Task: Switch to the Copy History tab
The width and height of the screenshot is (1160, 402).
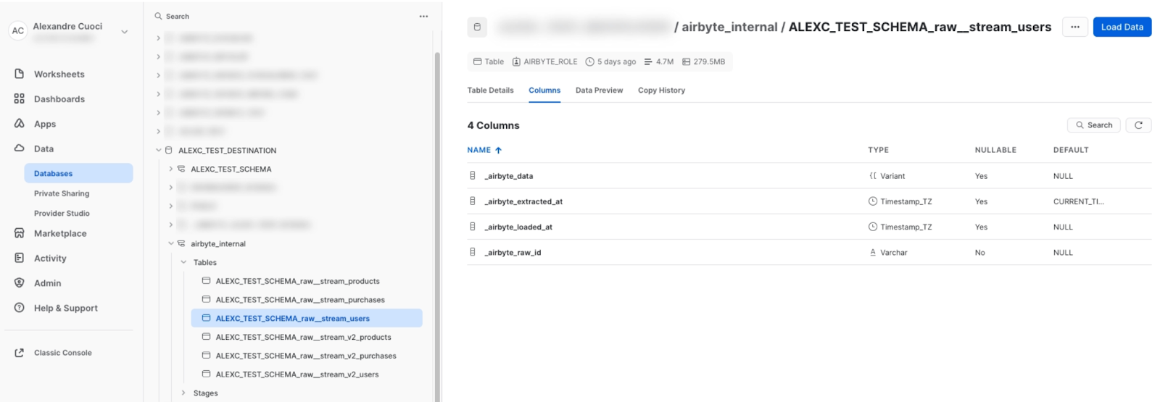Action: click(661, 91)
